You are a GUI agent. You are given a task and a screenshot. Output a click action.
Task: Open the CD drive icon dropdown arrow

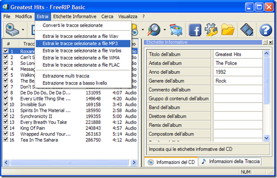[23, 30]
